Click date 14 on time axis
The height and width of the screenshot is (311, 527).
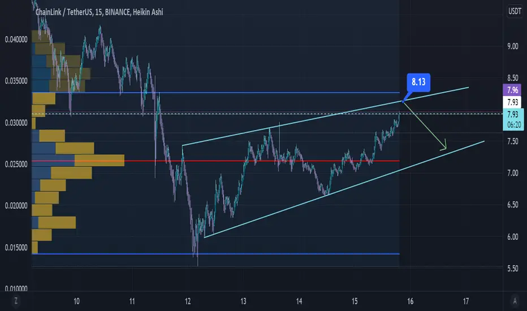pos(299,301)
